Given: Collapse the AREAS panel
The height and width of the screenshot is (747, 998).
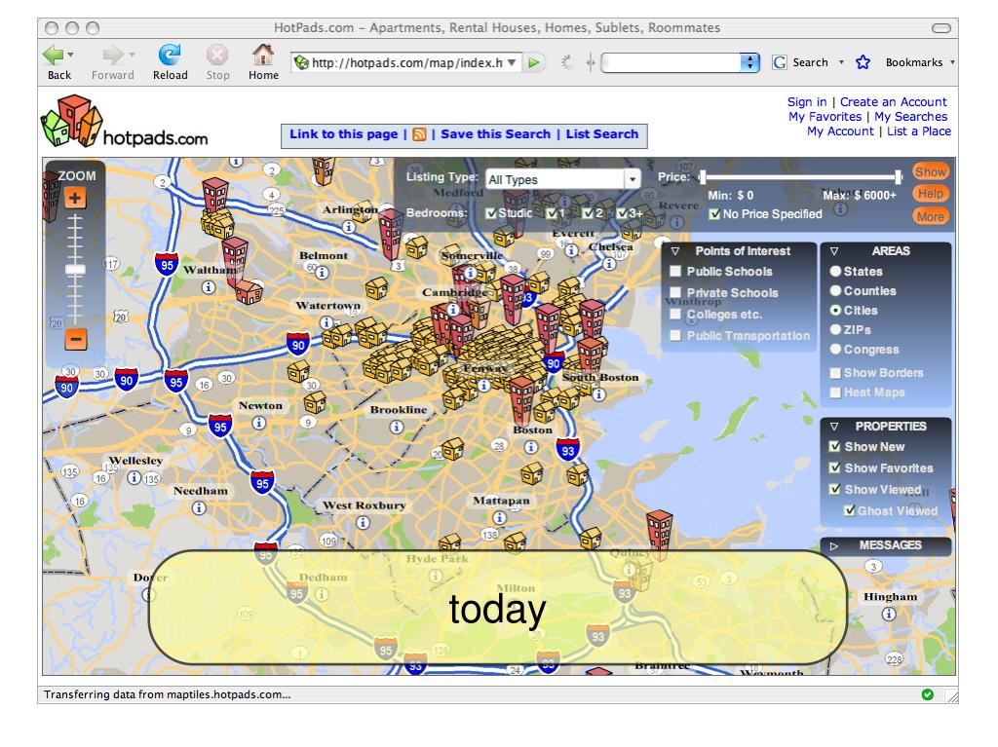Looking at the screenshot, I should click(834, 251).
